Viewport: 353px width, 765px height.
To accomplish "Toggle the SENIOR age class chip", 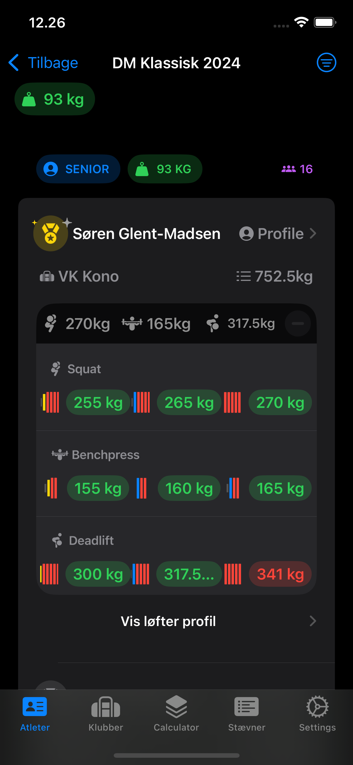I will [78, 169].
